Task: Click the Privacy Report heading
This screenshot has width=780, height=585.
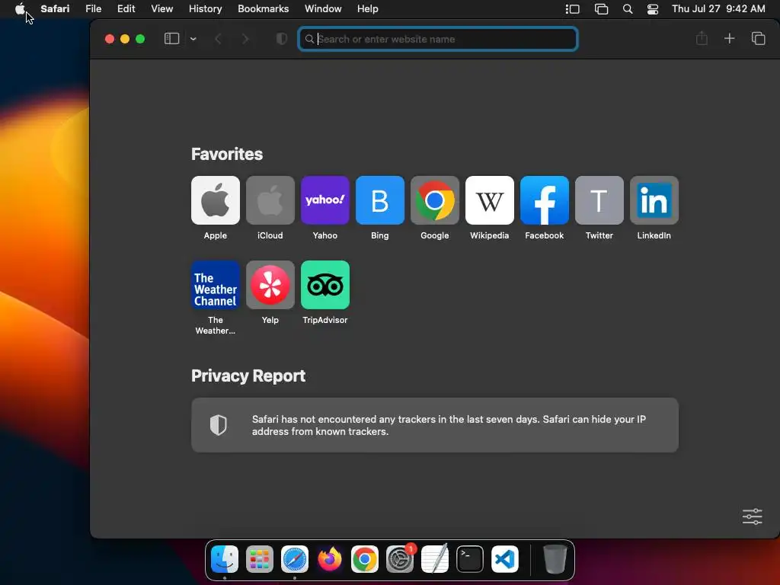Action: click(248, 376)
